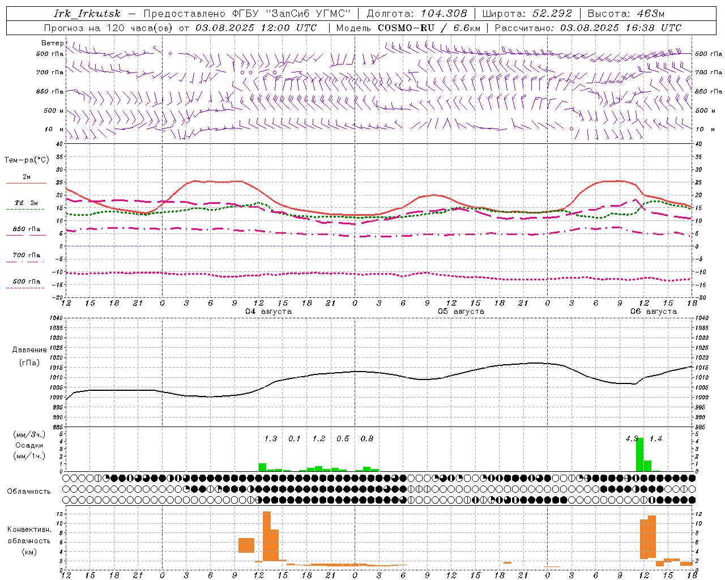
Task: Click the Irk_Irkutsk station title
Action: (x=87, y=14)
